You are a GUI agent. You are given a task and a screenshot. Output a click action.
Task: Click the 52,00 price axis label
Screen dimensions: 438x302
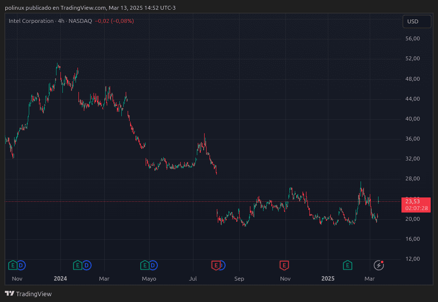413,58
